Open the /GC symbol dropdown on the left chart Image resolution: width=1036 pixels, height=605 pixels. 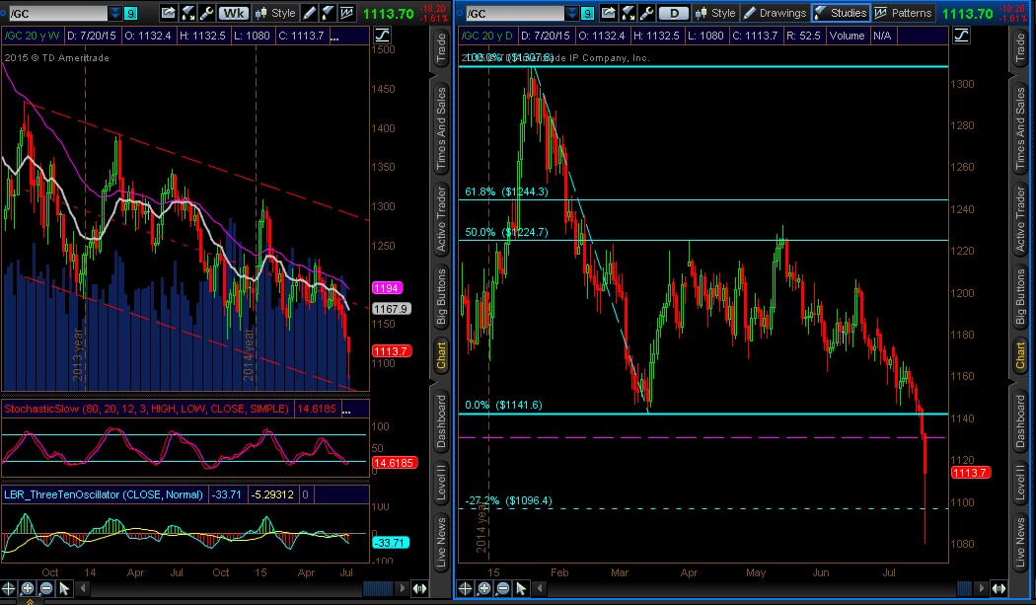(115, 13)
